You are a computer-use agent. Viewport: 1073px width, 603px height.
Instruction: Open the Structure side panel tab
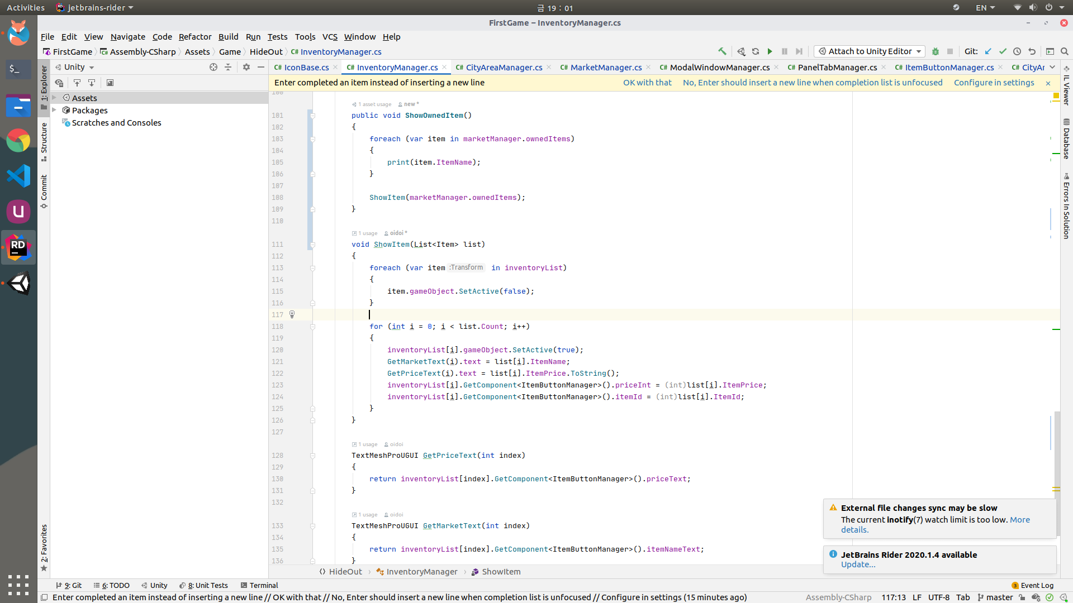pyautogui.click(x=44, y=142)
